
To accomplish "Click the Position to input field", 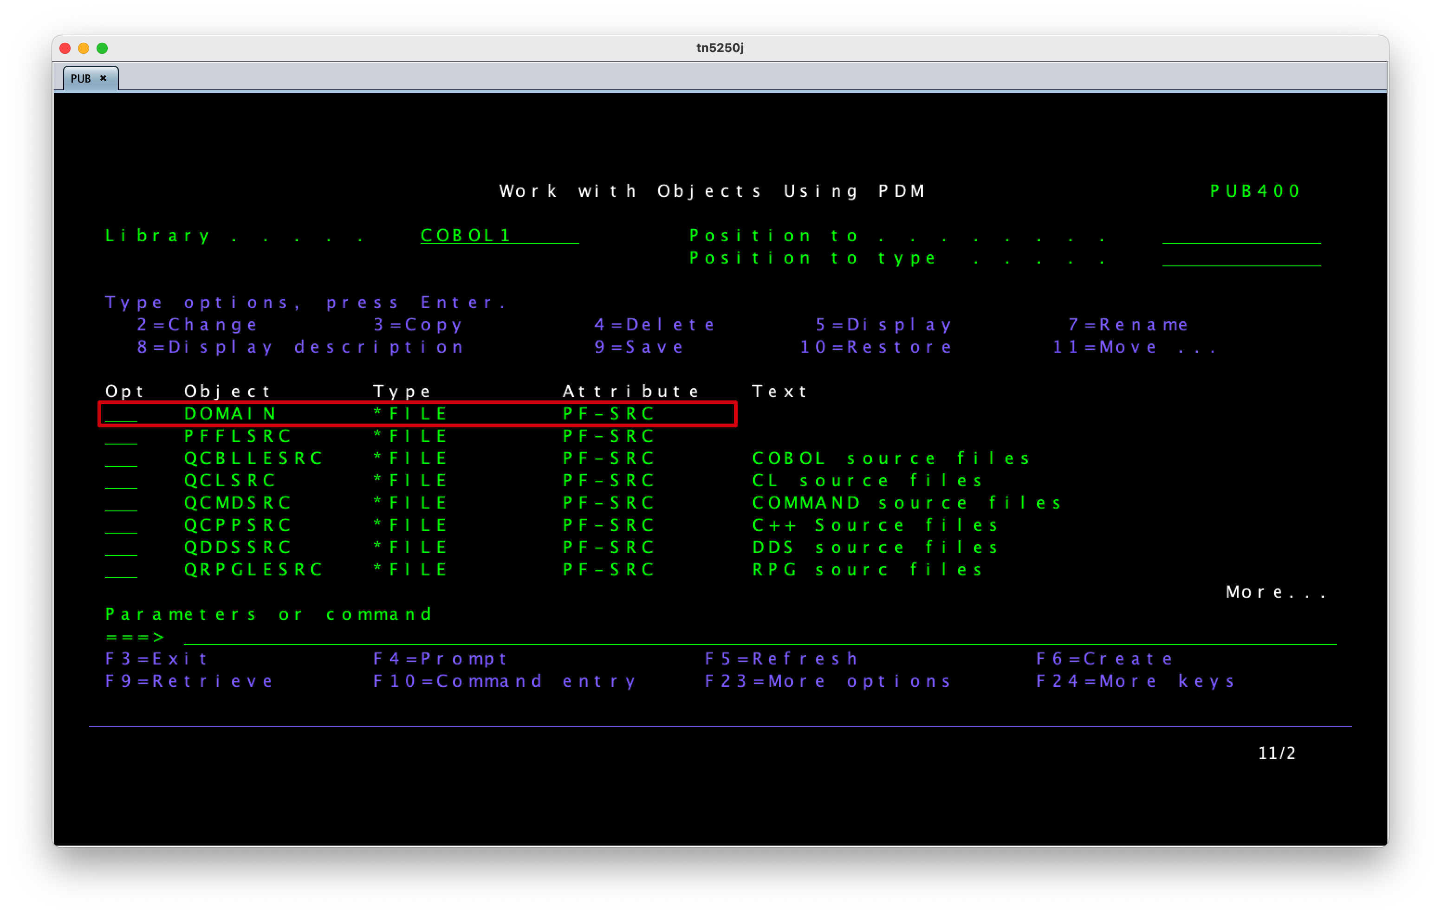I will click(x=1241, y=236).
